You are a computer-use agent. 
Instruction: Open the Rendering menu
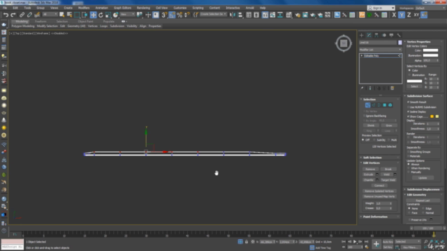143,8
